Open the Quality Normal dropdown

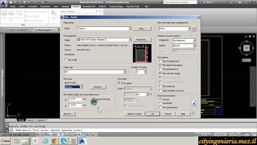click(194, 46)
